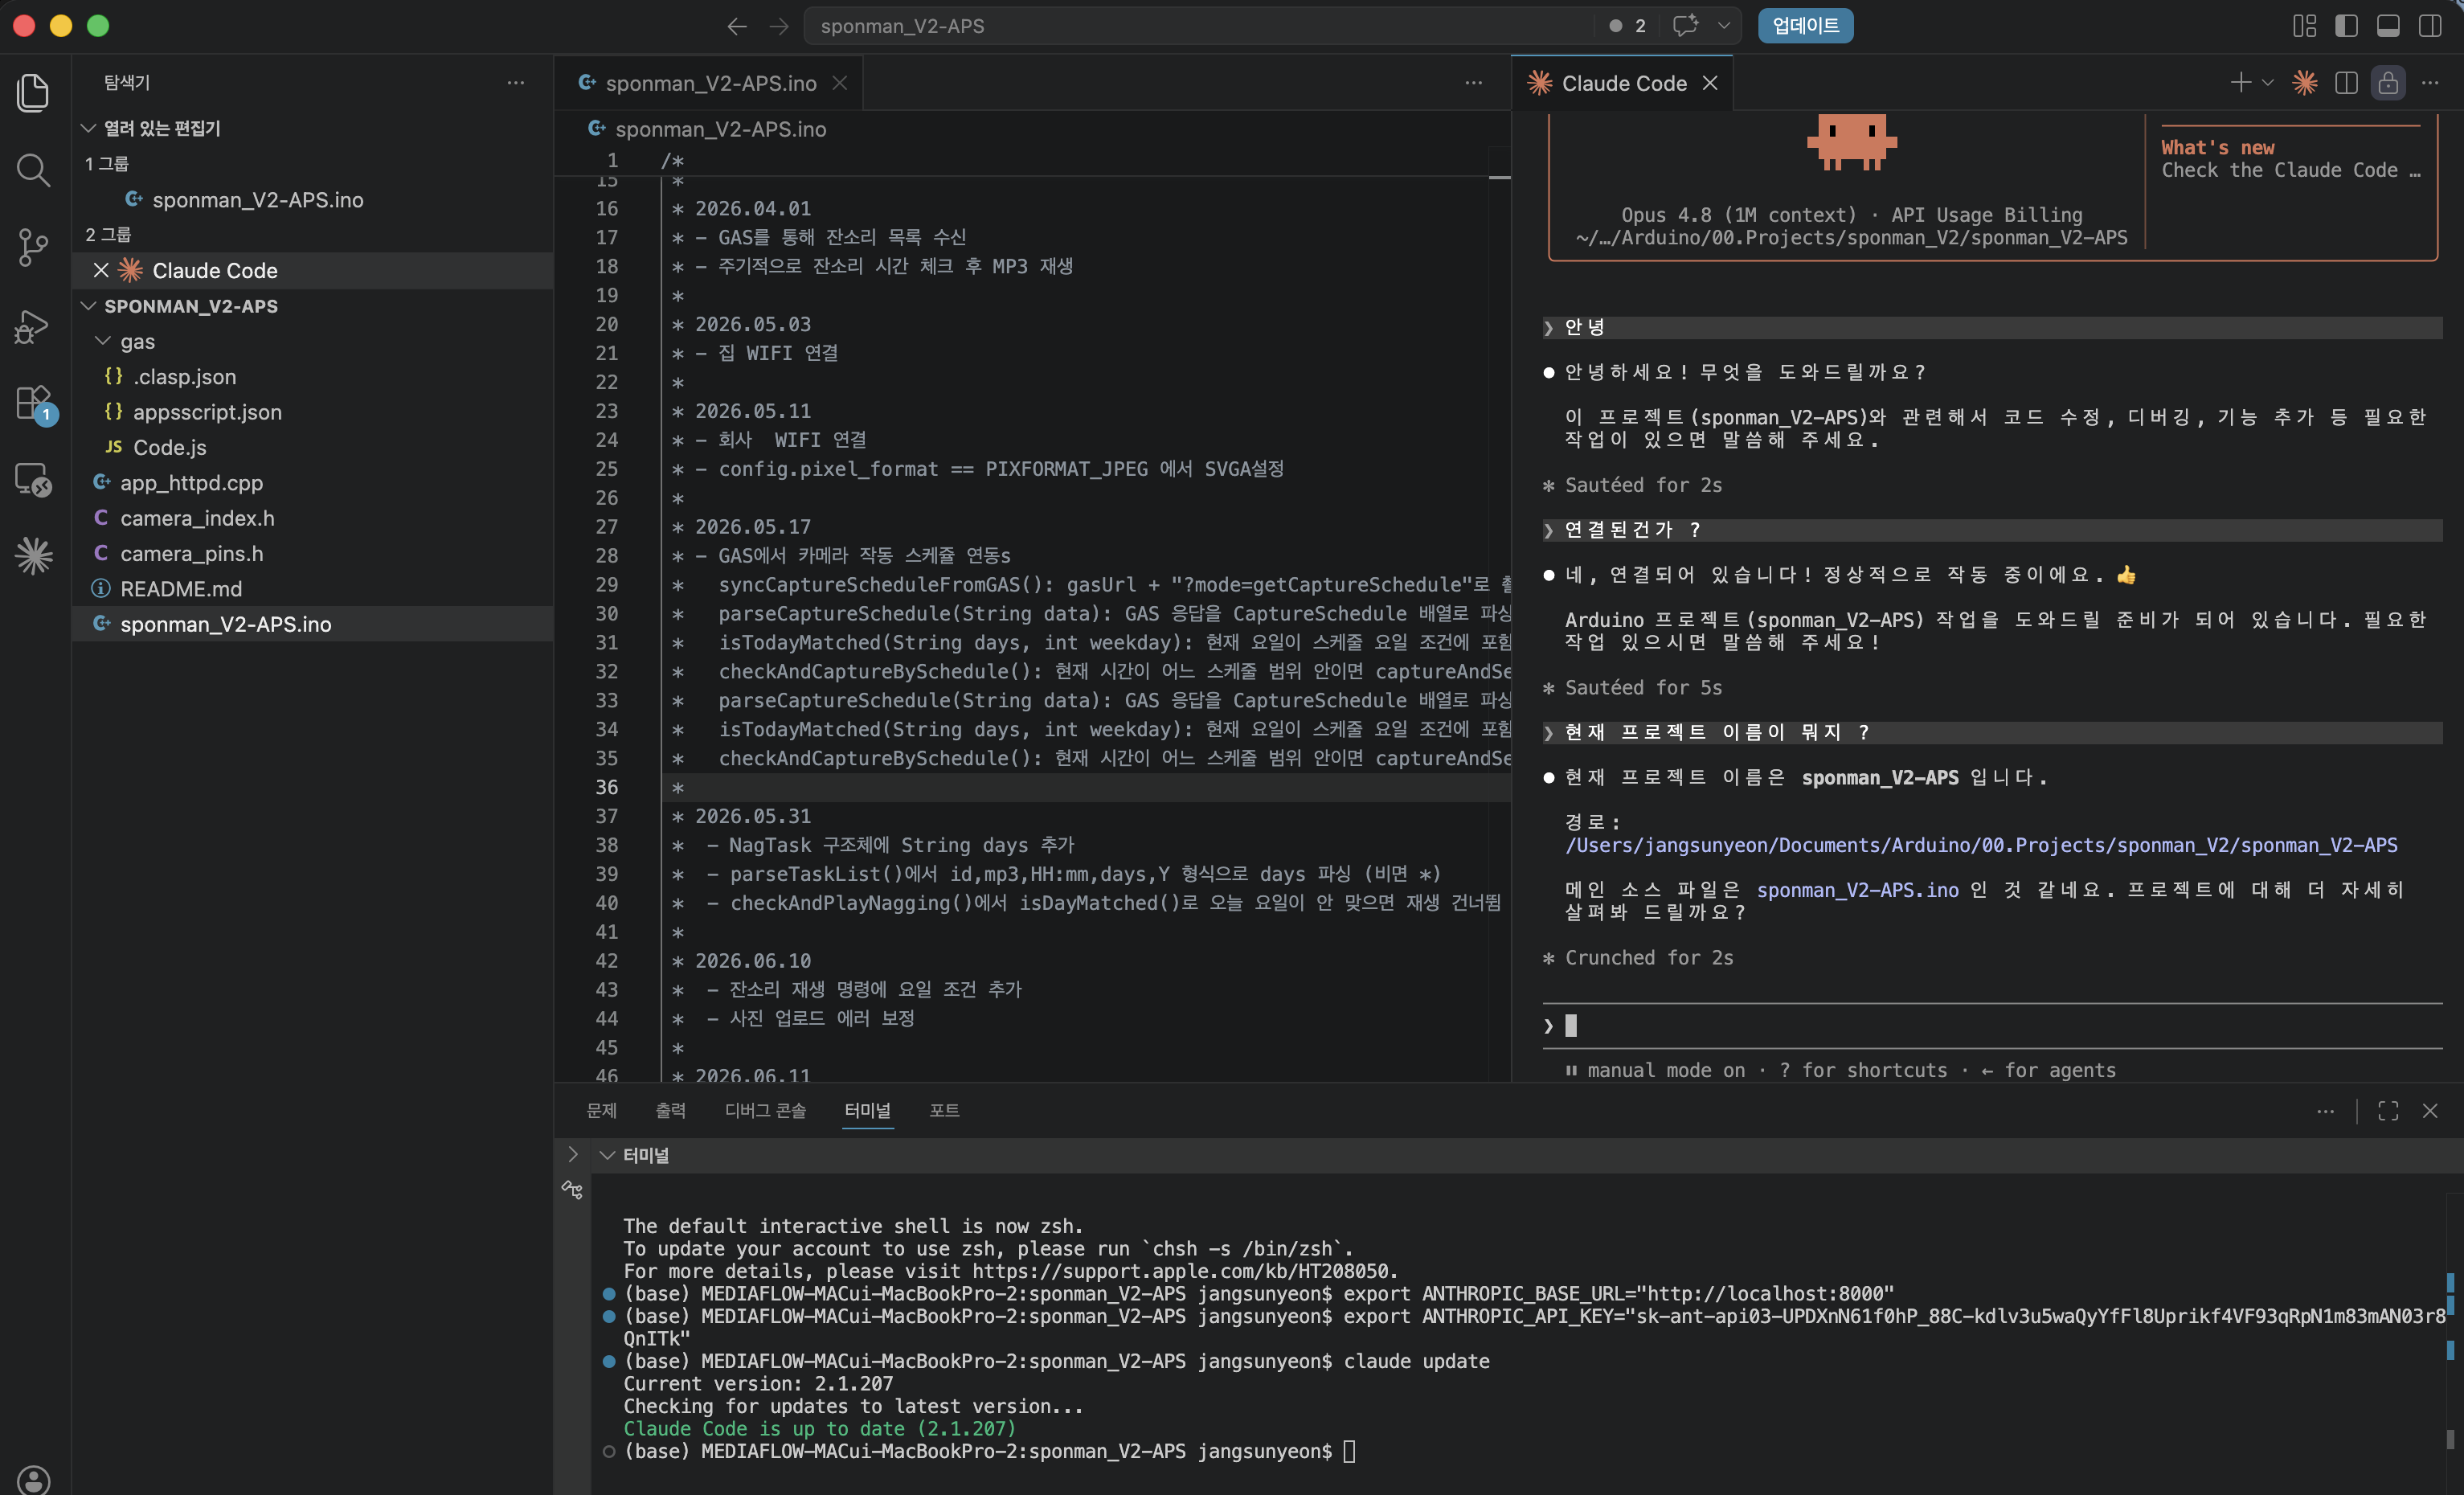Viewport: 2464px width, 1495px height.
Task: Customize layout icon in the title bar
Action: click(x=2304, y=26)
